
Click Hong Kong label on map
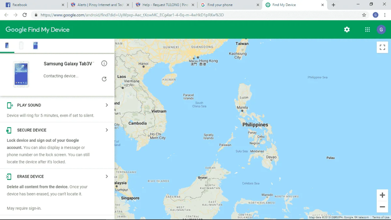pyautogui.click(x=208, y=61)
